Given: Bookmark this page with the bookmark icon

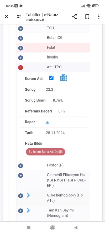Looking at the screenshot, I should [87, 17].
